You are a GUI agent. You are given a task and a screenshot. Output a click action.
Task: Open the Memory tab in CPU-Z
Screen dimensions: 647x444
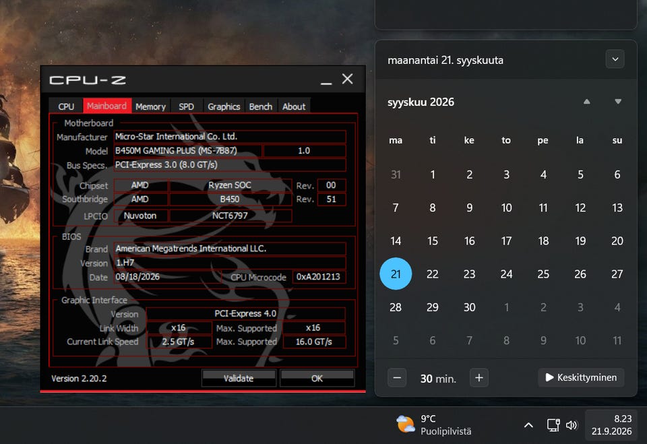point(150,106)
